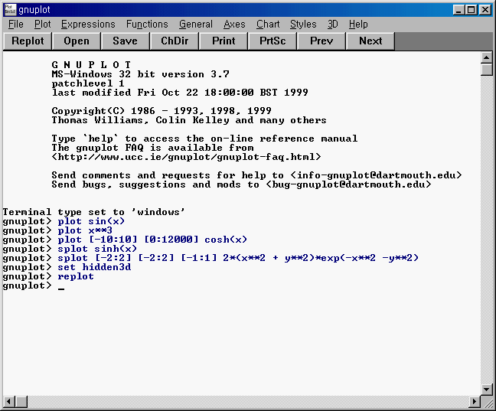Click the 'replot' command text
496x411 pixels.
pos(76,276)
